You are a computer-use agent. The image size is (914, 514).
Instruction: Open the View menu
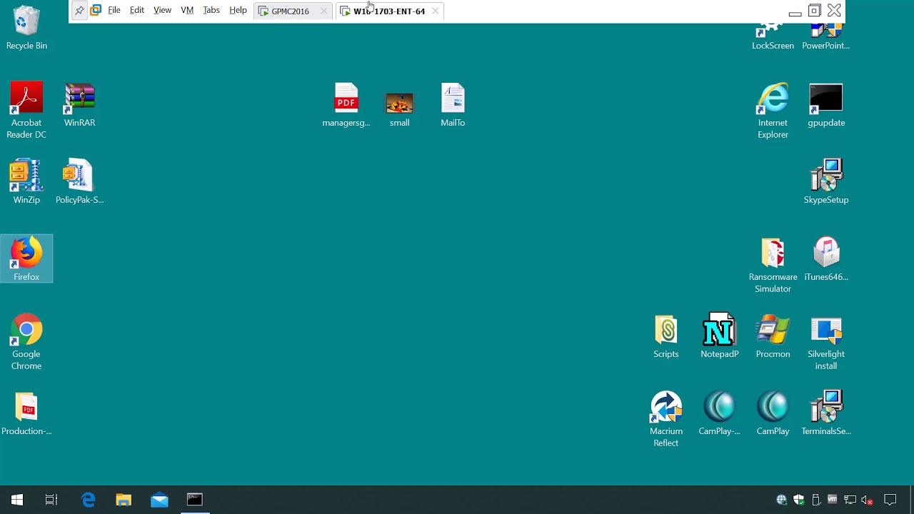162,11
